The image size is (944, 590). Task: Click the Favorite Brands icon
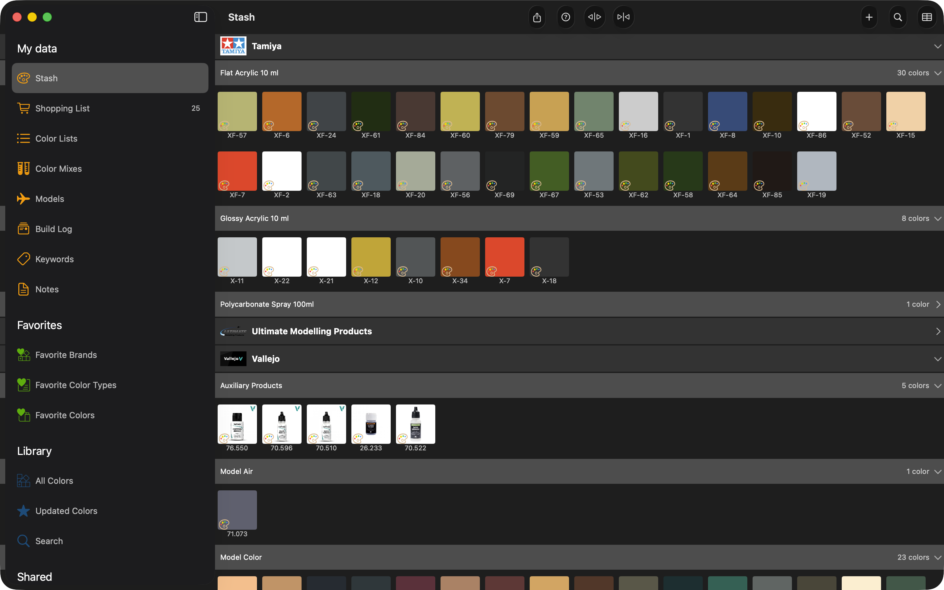(23, 355)
